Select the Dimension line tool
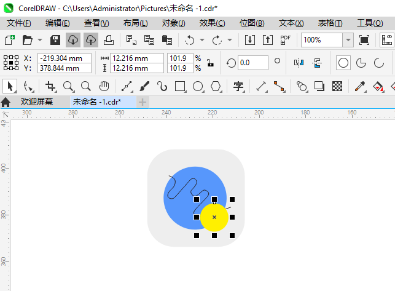 [x=262, y=86]
